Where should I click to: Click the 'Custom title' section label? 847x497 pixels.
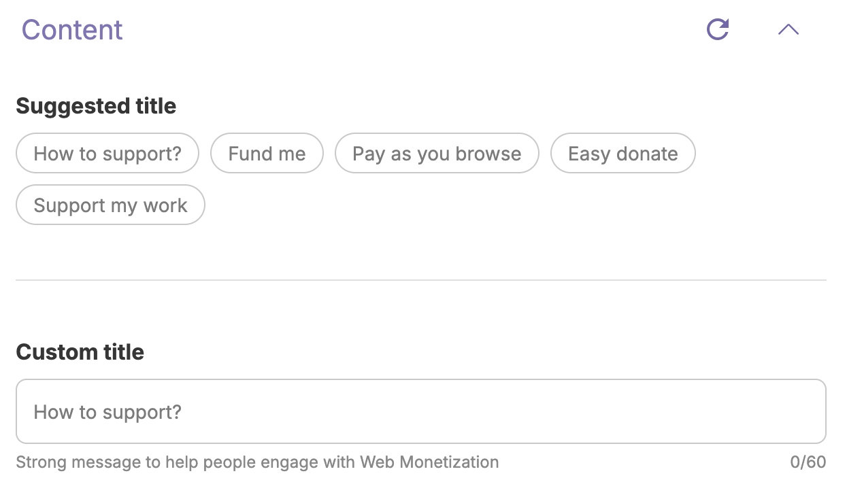point(80,352)
